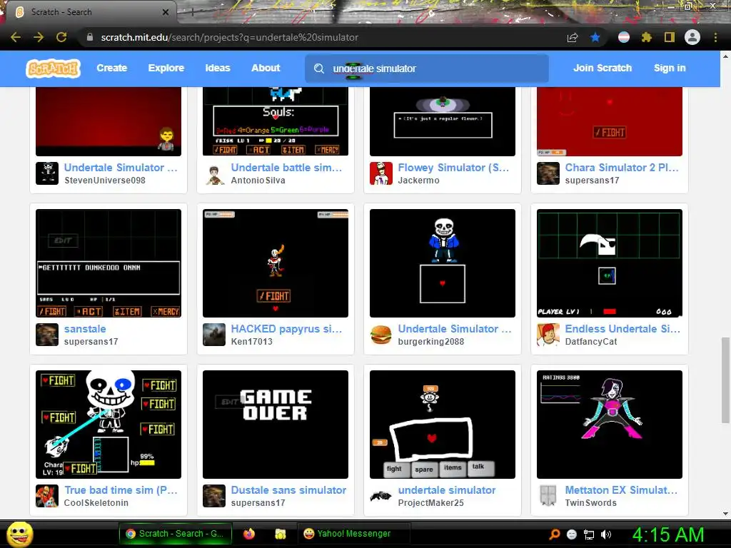
Task: Open Flowey Simulator project thumbnail
Action: click(x=443, y=121)
